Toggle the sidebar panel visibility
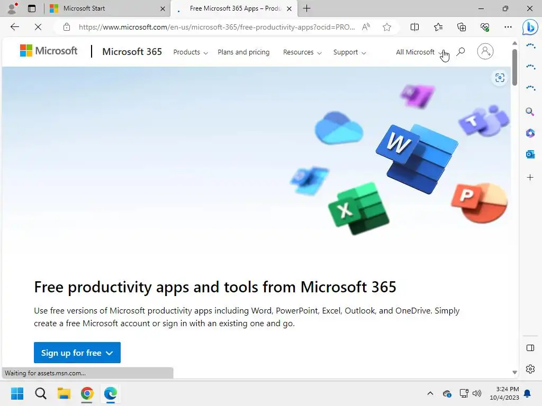This screenshot has height=406, width=542. (530, 348)
